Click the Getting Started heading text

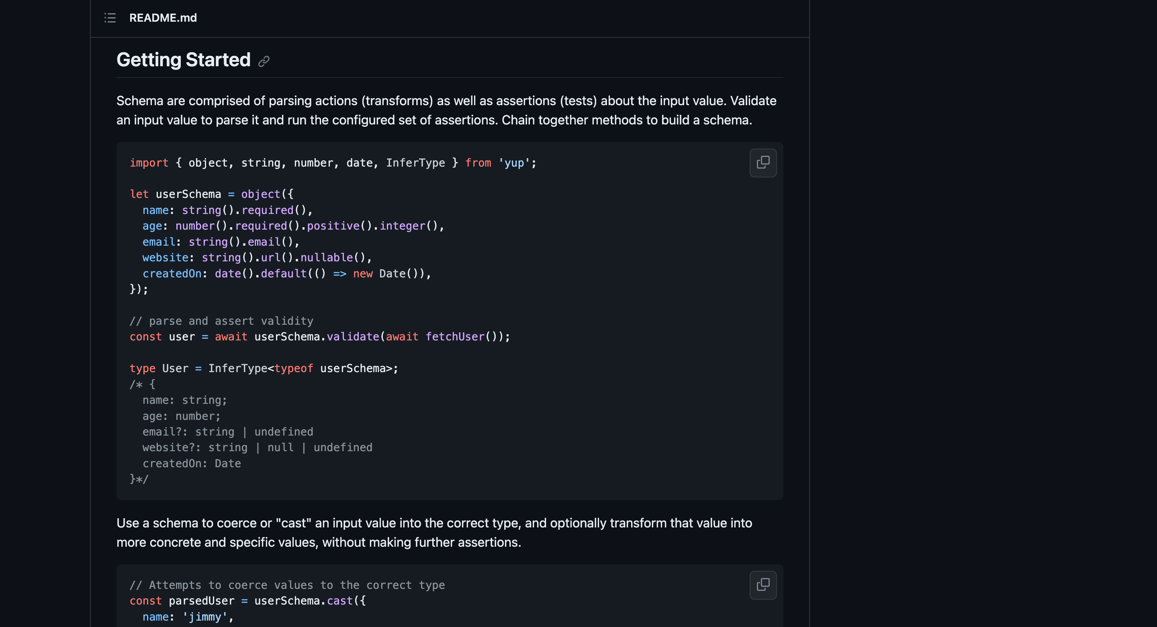(183, 60)
